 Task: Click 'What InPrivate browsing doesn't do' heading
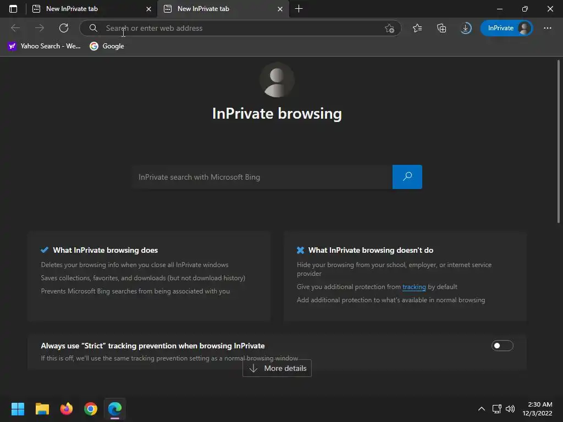[x=371, y=250]
